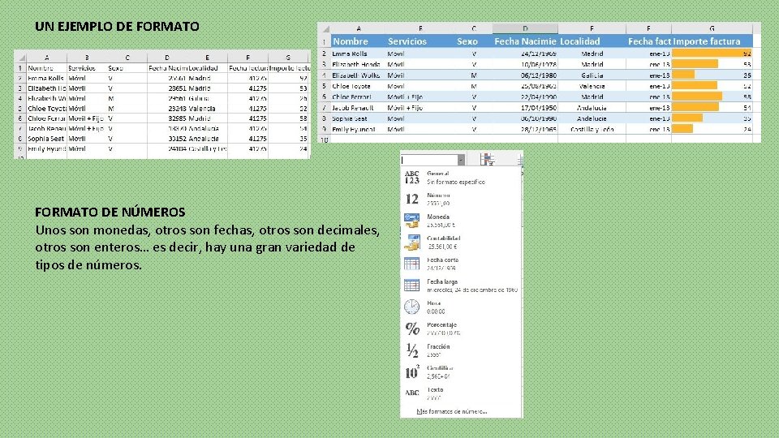Click Nombre cell in unformatted sheet
This screenshot has width=779, height=438.
[46, 68]
